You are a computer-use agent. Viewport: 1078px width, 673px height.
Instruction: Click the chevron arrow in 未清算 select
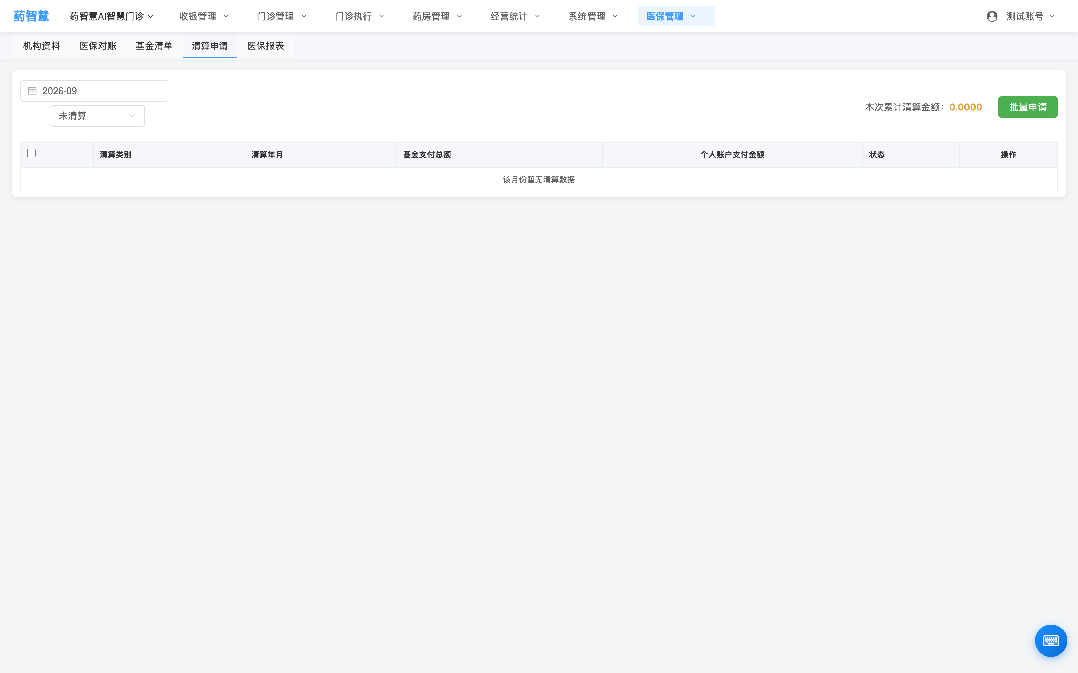tap(132, 116)
